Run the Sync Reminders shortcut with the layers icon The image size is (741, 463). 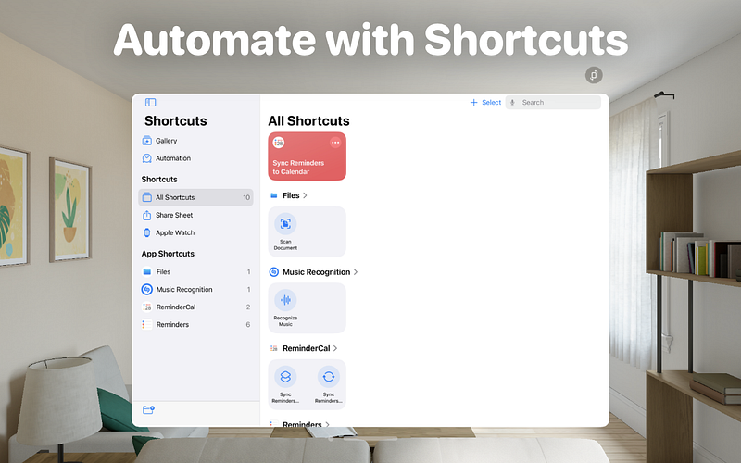click(285, 384)
